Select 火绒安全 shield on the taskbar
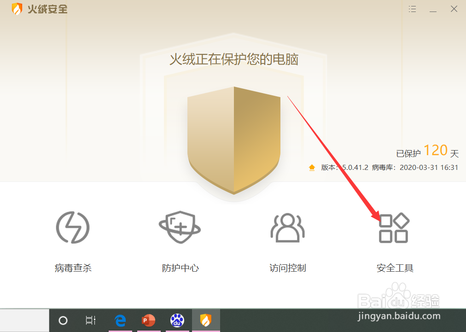Viewport: 466px width, 332px height. pos(206,320)
